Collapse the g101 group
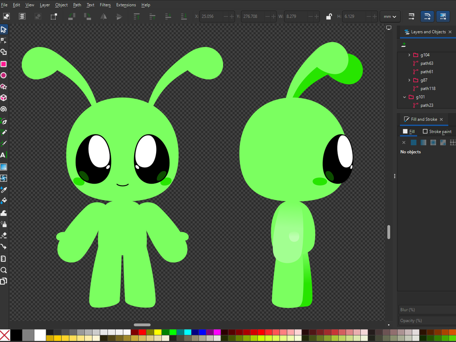The width and height of the screenshot is (456, 342). click(x=405, y=97)
